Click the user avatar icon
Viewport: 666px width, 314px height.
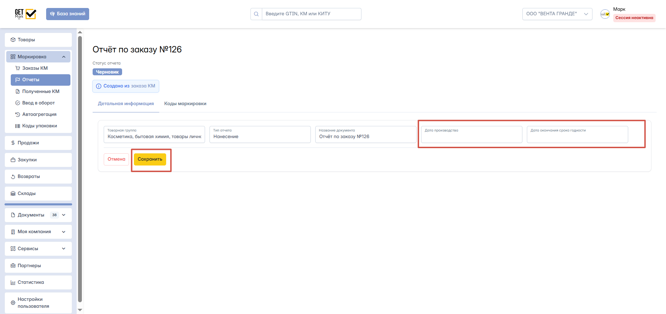[x=605, y=14]
